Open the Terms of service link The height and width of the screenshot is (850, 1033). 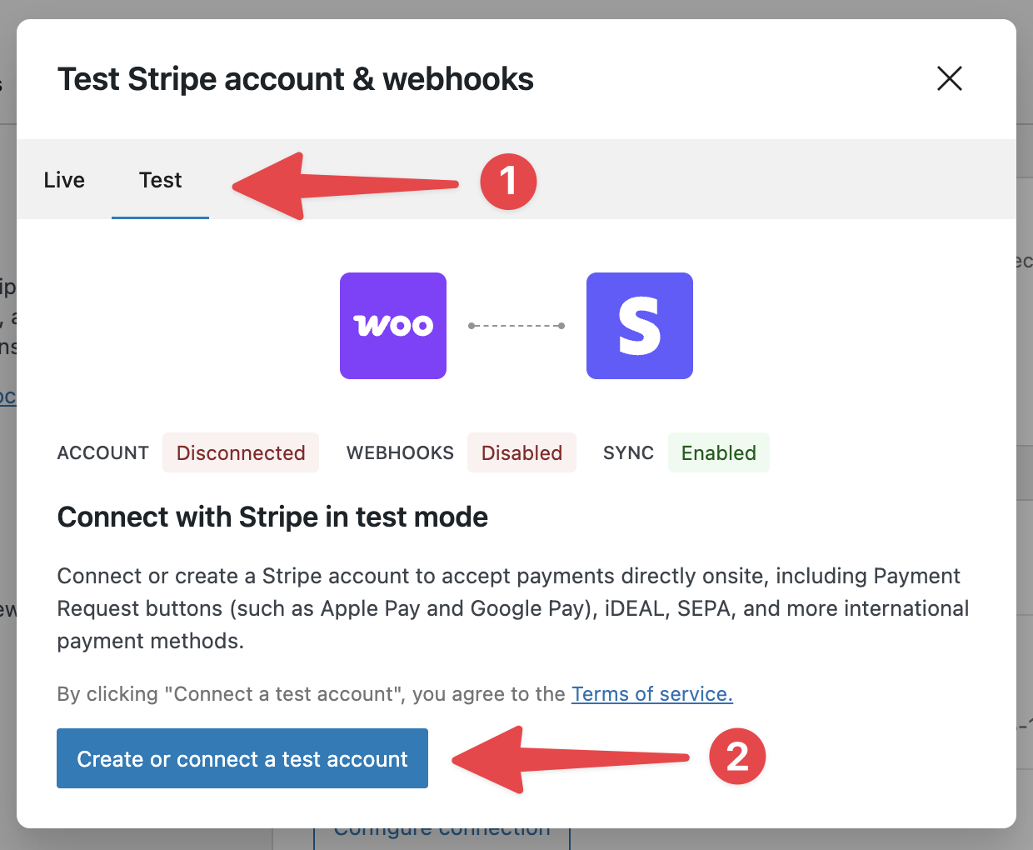point(651,694)
